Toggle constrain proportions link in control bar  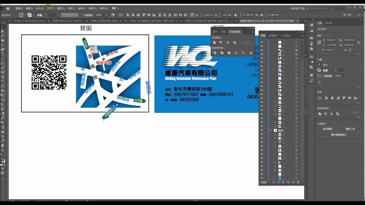point(257,15)
